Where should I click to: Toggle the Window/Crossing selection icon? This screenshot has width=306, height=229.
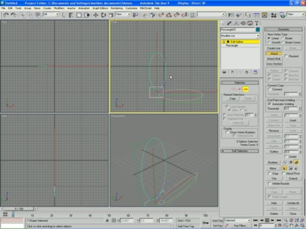click(x=87, y=15)
